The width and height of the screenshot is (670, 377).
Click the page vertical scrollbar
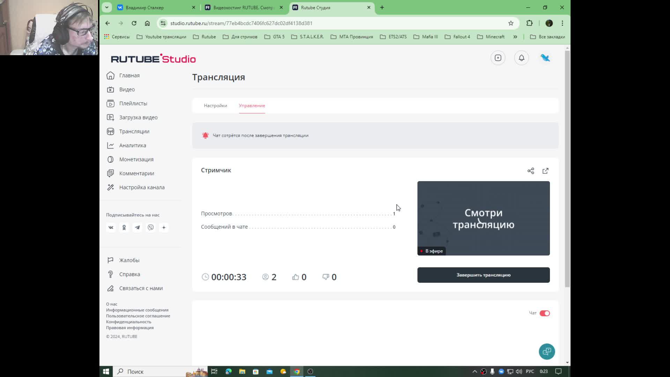tap(567, 169)
